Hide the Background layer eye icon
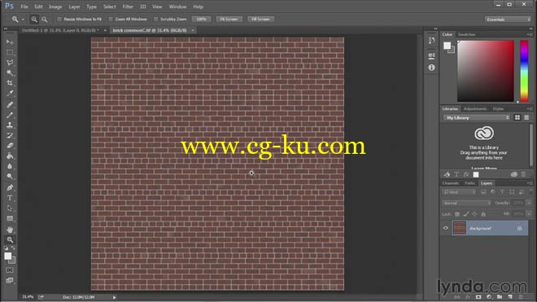The height and width of the screenshot is (302, 537). click(446, 228)
